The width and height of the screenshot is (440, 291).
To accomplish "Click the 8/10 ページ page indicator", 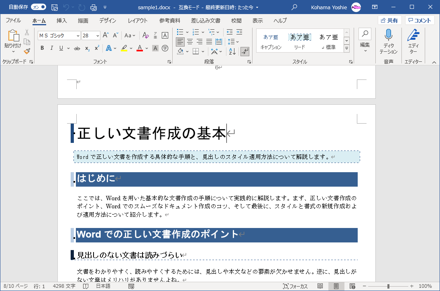I will point(16,286).
